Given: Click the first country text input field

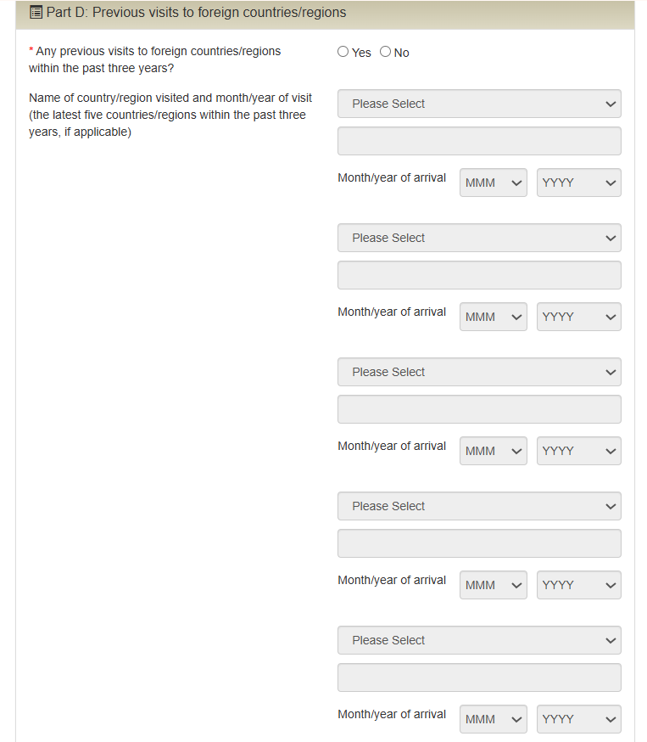Looking at the screenshot, I should point(479,141).
